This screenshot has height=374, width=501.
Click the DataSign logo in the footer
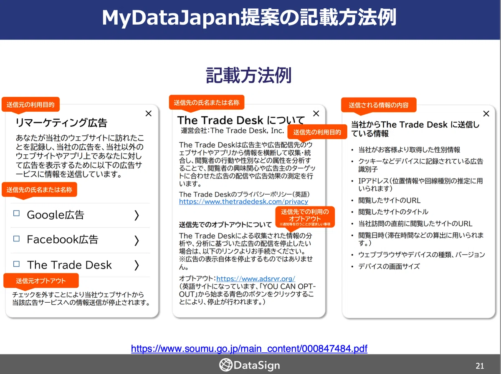(250, 365)
